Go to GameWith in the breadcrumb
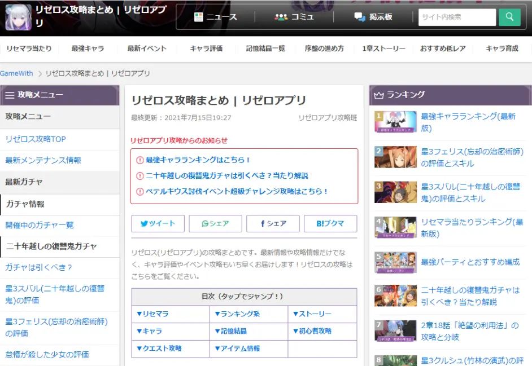The height and width of the screenshot is (366, 532). pyautogui.click(x=16, y=74)
